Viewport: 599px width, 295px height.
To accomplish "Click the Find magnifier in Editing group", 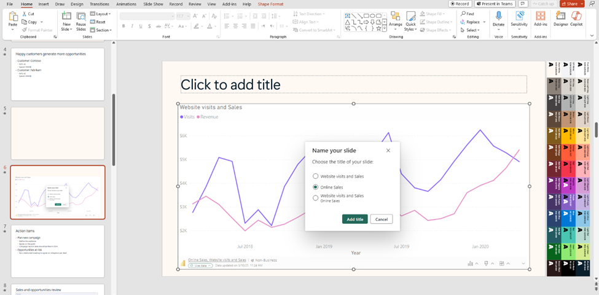I will coord(463,14).
